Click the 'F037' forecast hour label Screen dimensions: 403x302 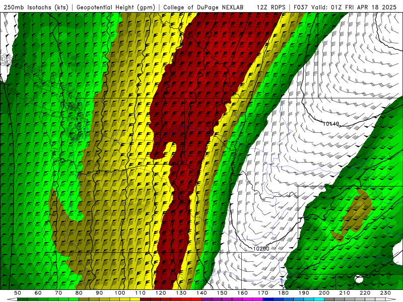click(x=301, y=7)
